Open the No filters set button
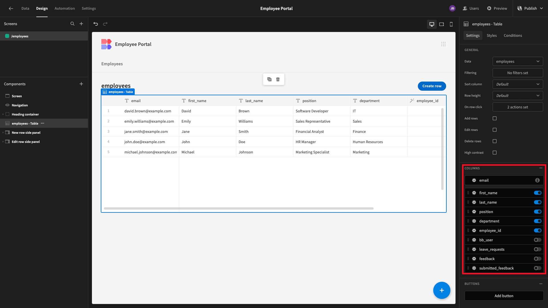The image size is (548, 308). tap(518, 73)
